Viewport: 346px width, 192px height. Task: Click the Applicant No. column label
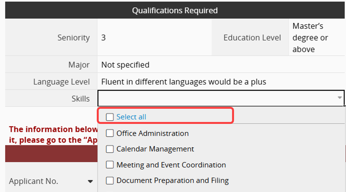pos(34,181)
